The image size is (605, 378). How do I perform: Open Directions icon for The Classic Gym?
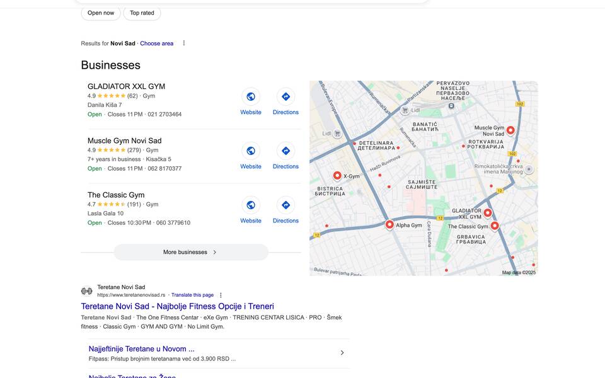[x=285, y=205]
